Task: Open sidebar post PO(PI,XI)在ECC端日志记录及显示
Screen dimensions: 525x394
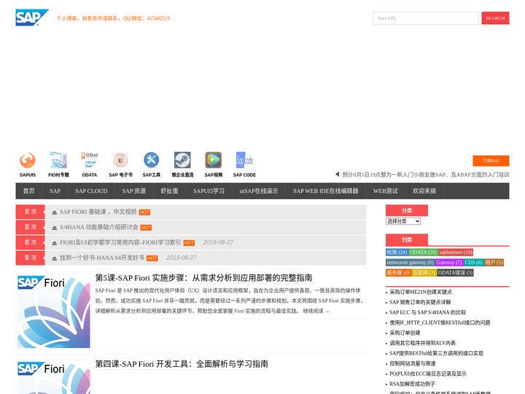Action: coord(428,374)
